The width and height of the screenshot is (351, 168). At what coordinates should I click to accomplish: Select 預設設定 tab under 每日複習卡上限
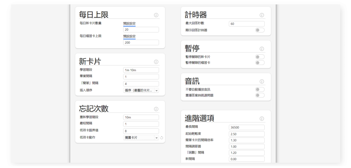(x=130, y=36)
